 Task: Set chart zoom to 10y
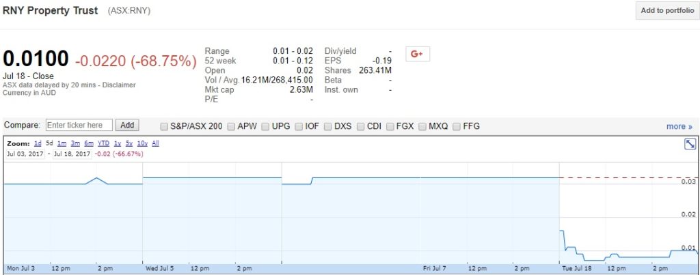[142, 143]
